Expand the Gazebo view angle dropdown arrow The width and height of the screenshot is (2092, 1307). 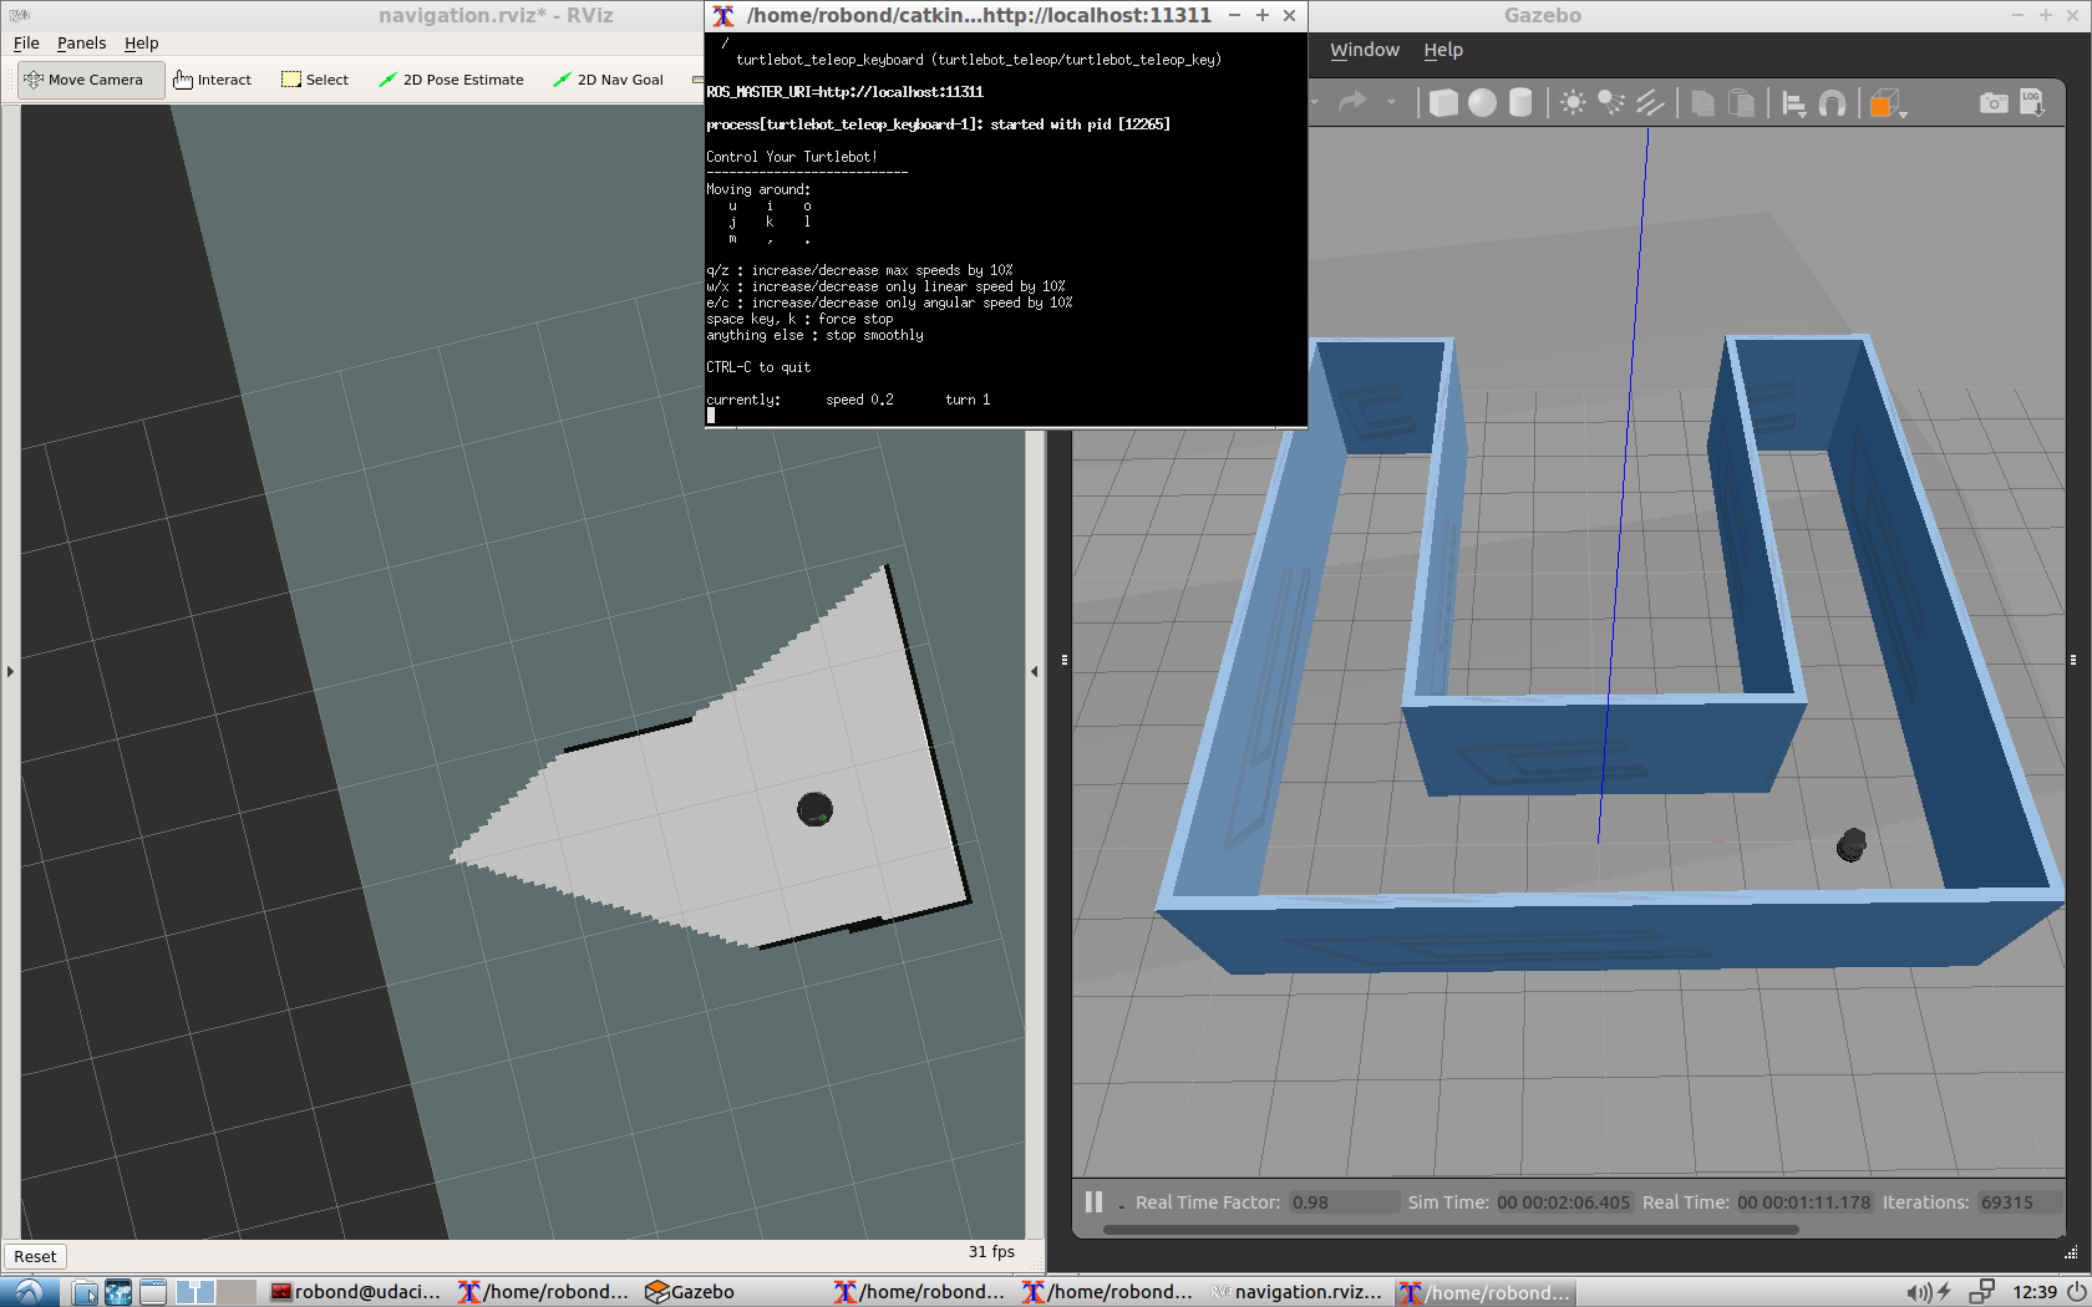[1903, 114]
